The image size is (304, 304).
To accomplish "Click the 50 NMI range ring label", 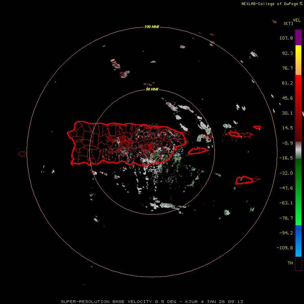I will pos(152,89).
